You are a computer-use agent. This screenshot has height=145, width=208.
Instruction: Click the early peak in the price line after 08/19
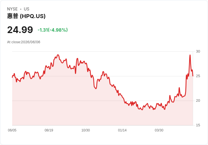coord(58,55)
